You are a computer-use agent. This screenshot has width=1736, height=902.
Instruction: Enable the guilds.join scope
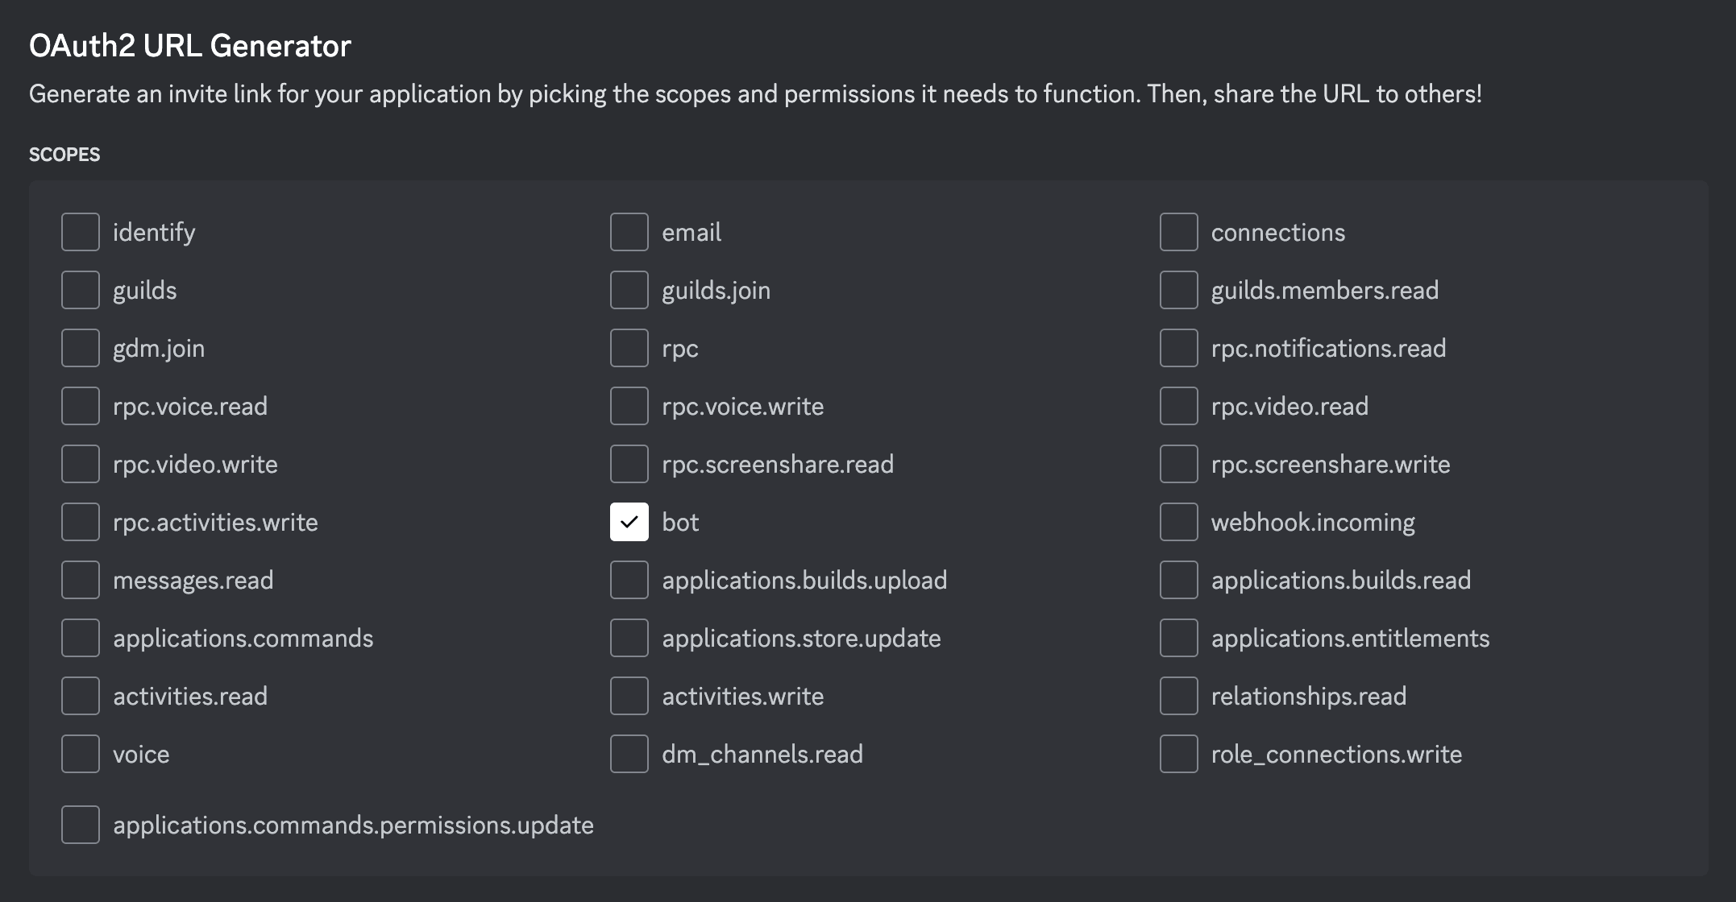(629, 289)
